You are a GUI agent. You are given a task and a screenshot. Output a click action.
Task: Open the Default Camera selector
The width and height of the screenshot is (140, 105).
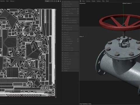(127, 3)
